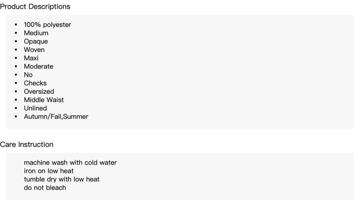
Task: Click the Woven list entry
Action: click(x=34, y=50)
